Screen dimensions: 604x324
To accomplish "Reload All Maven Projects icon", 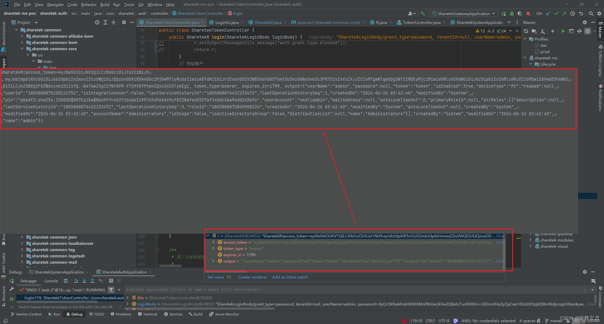I will coord(525,31).
